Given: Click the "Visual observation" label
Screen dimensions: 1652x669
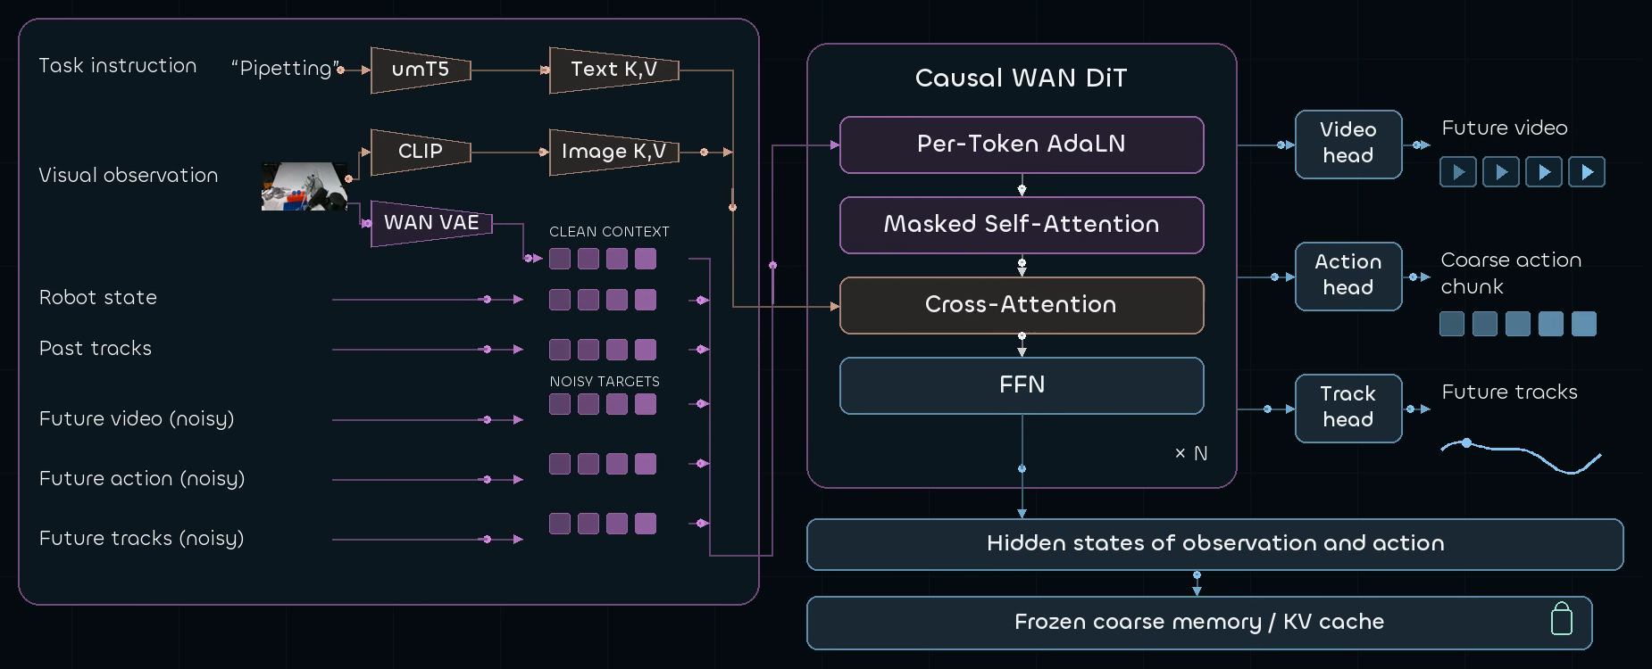Looking at the screenshot, I should pyautogui.click(x=129, y=176).
